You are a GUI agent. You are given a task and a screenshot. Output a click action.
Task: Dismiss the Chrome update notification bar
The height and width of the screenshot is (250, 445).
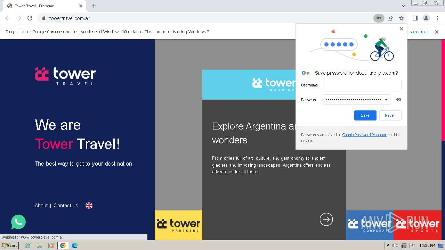[x=437, y=32]
